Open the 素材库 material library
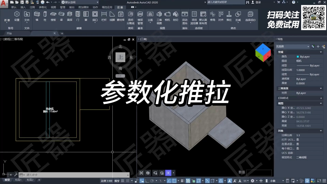The width and height of the screenshot is (327, 184). [121, 16]
